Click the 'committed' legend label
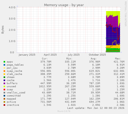The image size is (128, 114). pos(14,96)
